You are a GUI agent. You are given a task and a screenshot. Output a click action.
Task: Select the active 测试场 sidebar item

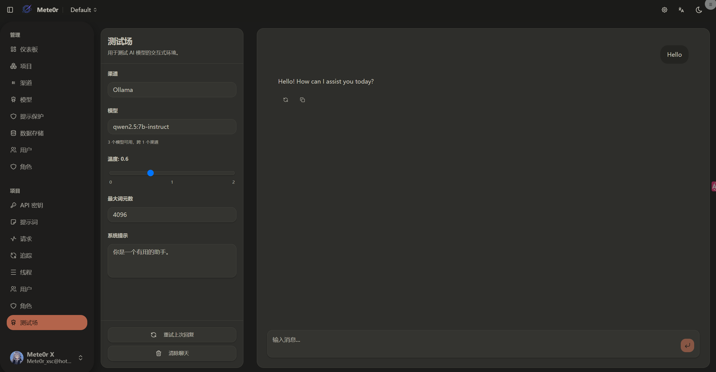point(47,323)
